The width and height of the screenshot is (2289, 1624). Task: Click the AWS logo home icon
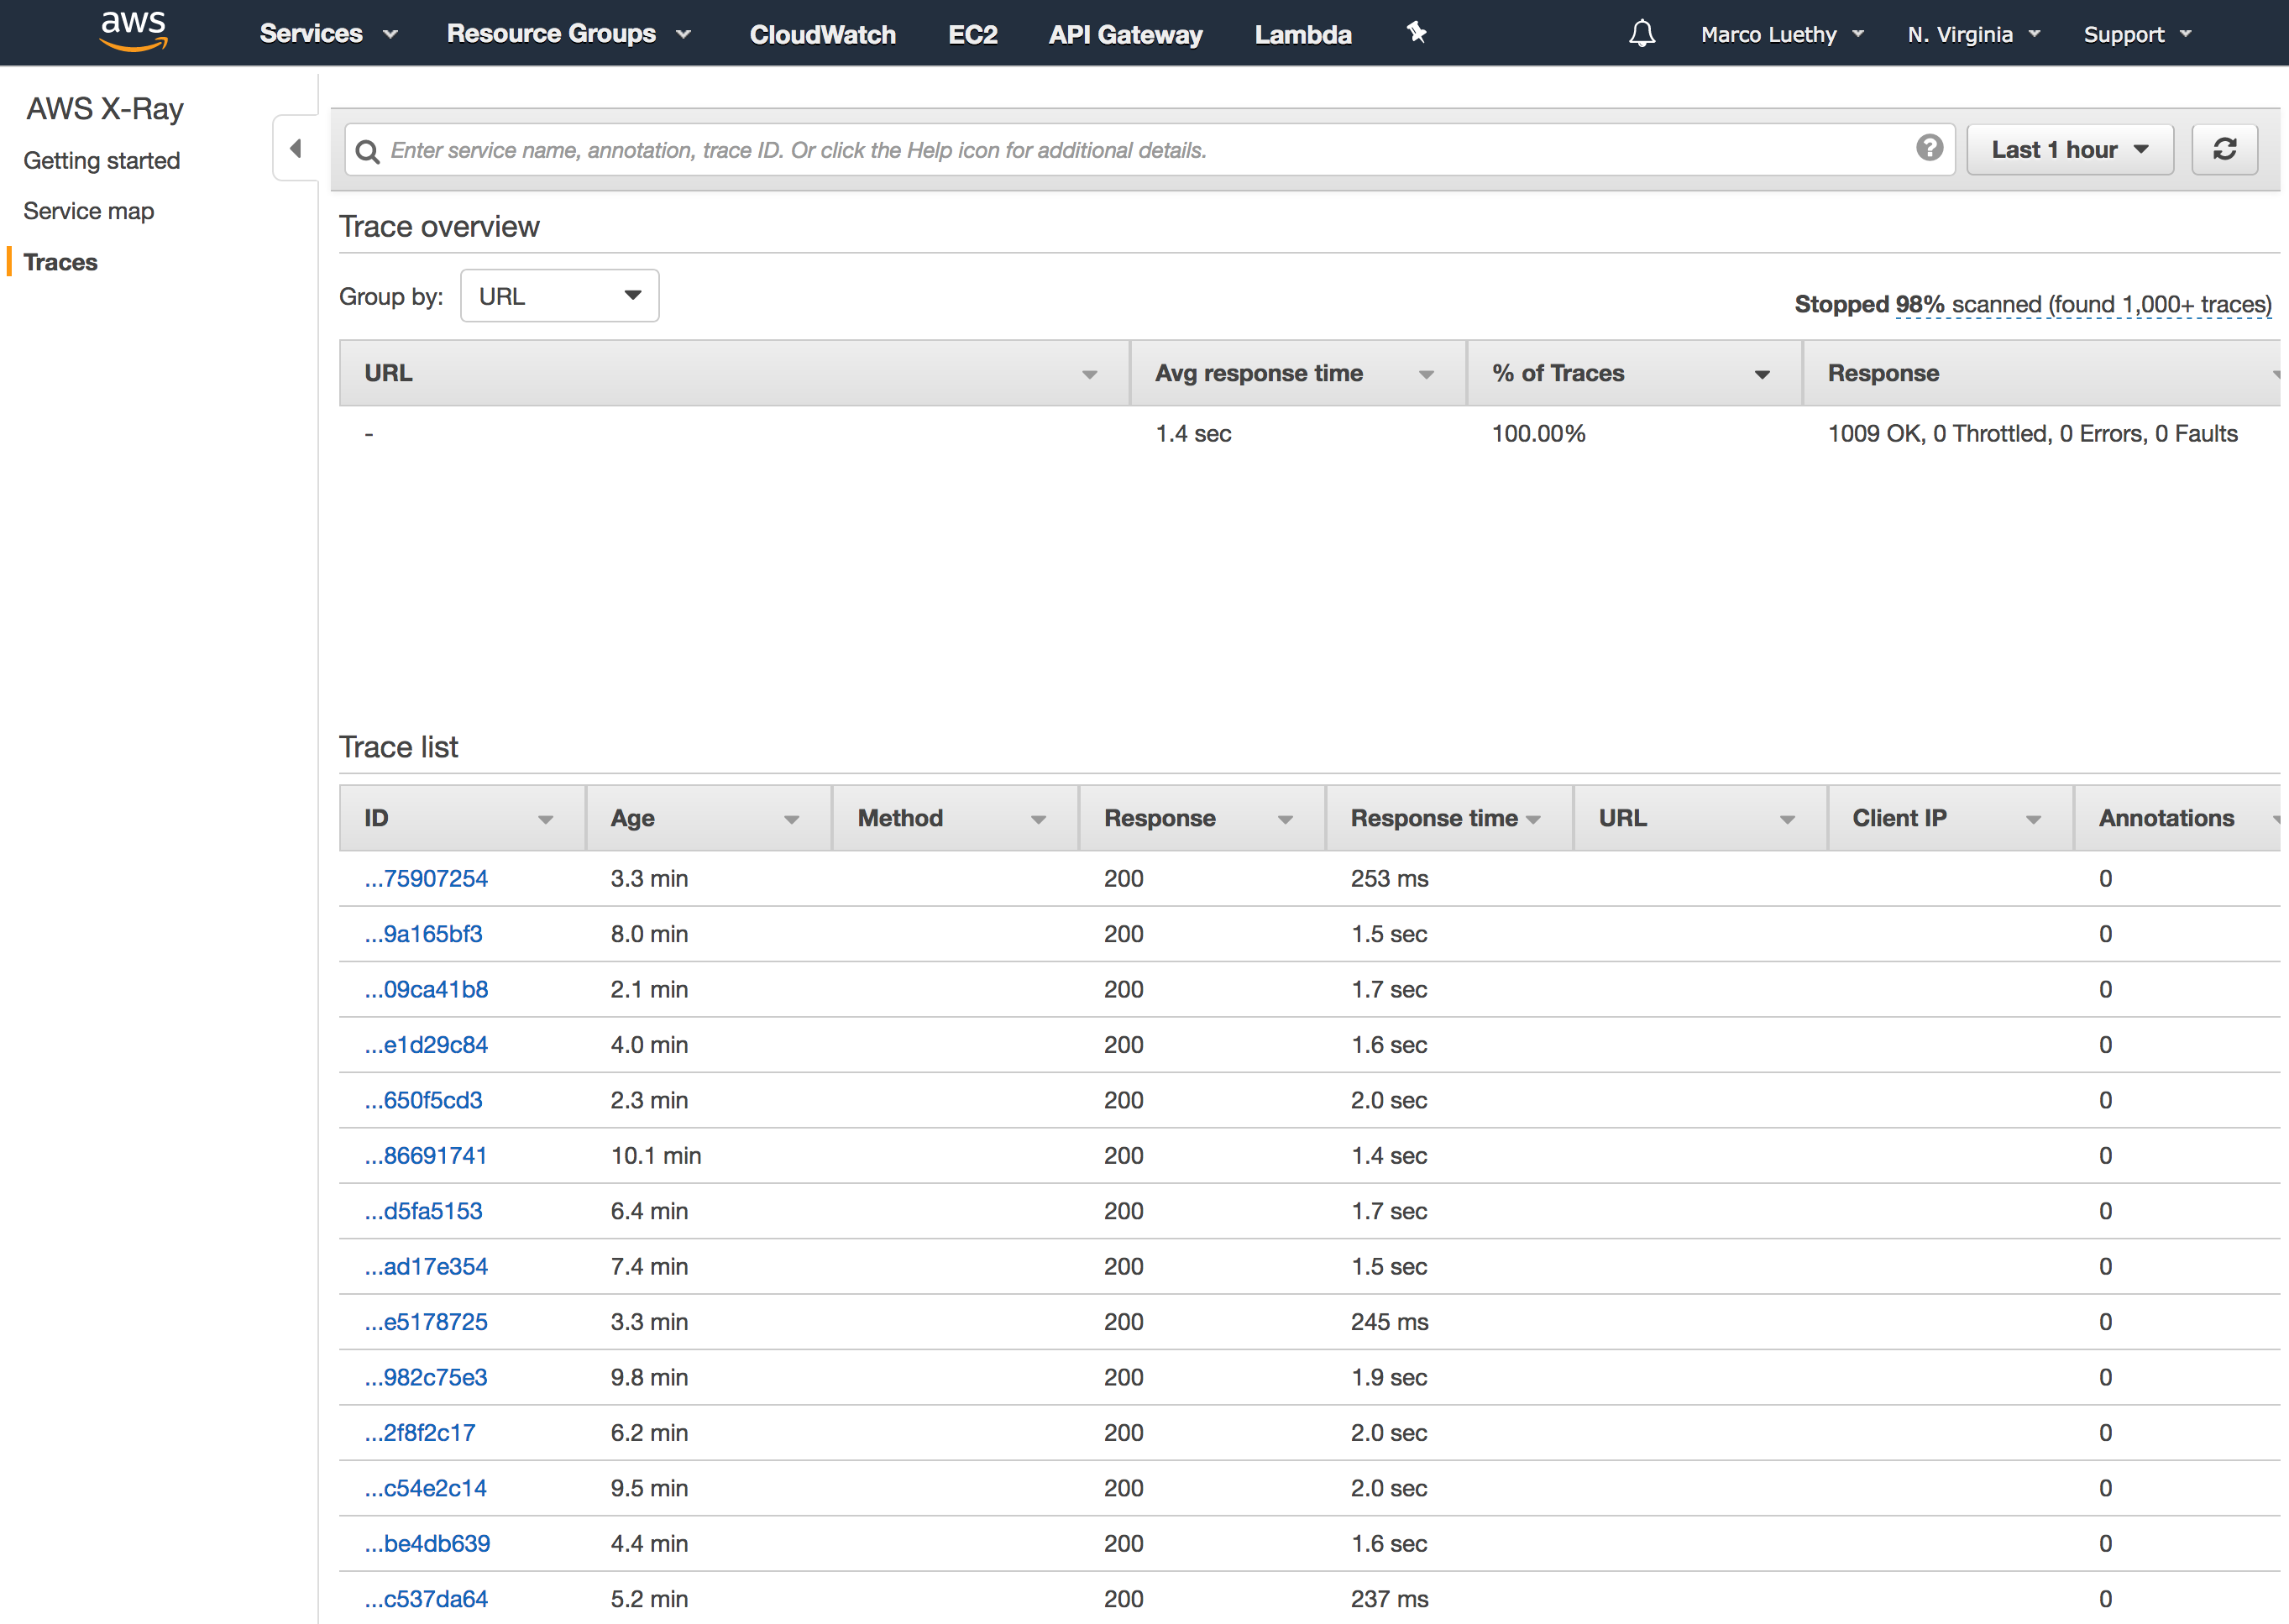[134, 32]
